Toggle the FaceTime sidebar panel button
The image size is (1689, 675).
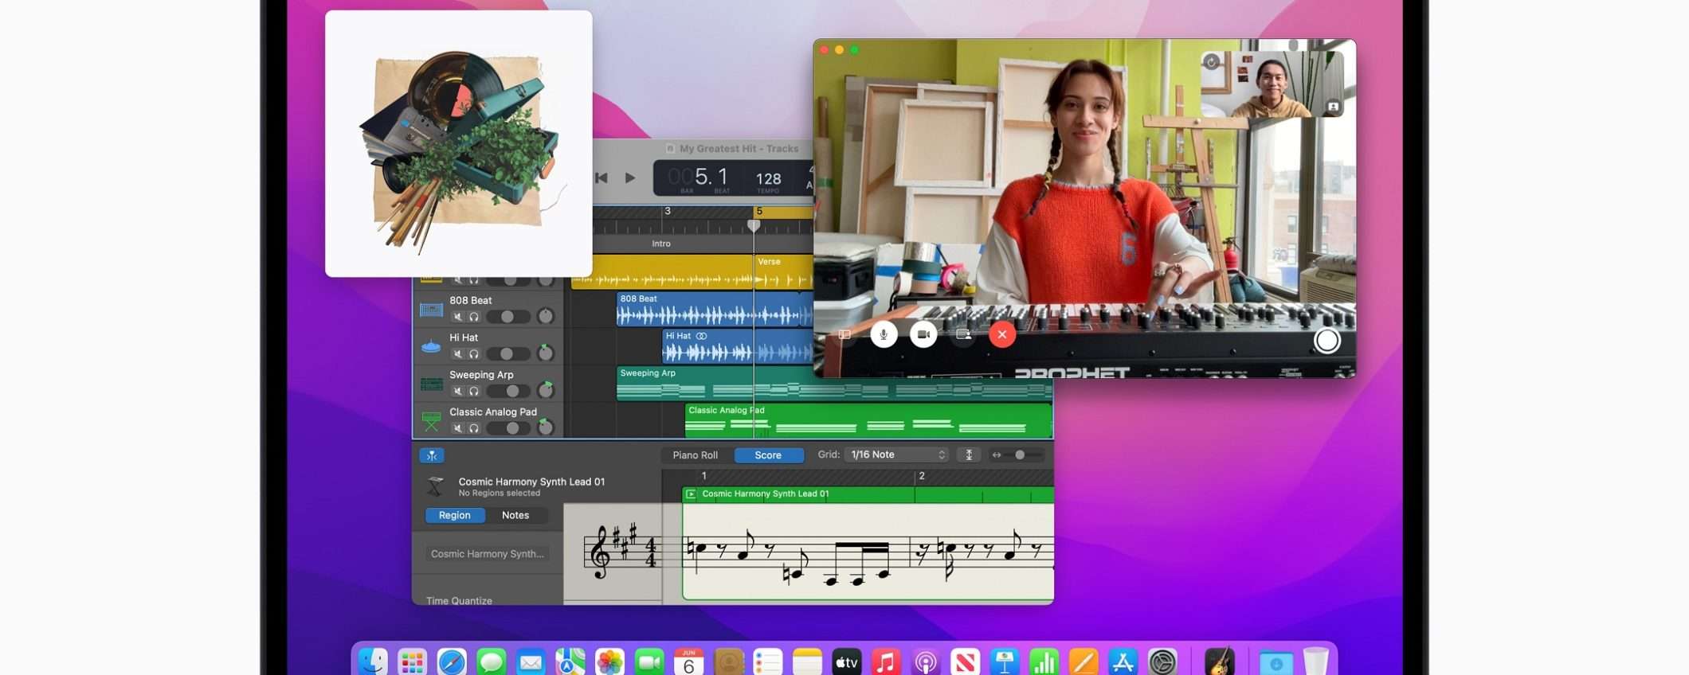click(x=844, y=335)
